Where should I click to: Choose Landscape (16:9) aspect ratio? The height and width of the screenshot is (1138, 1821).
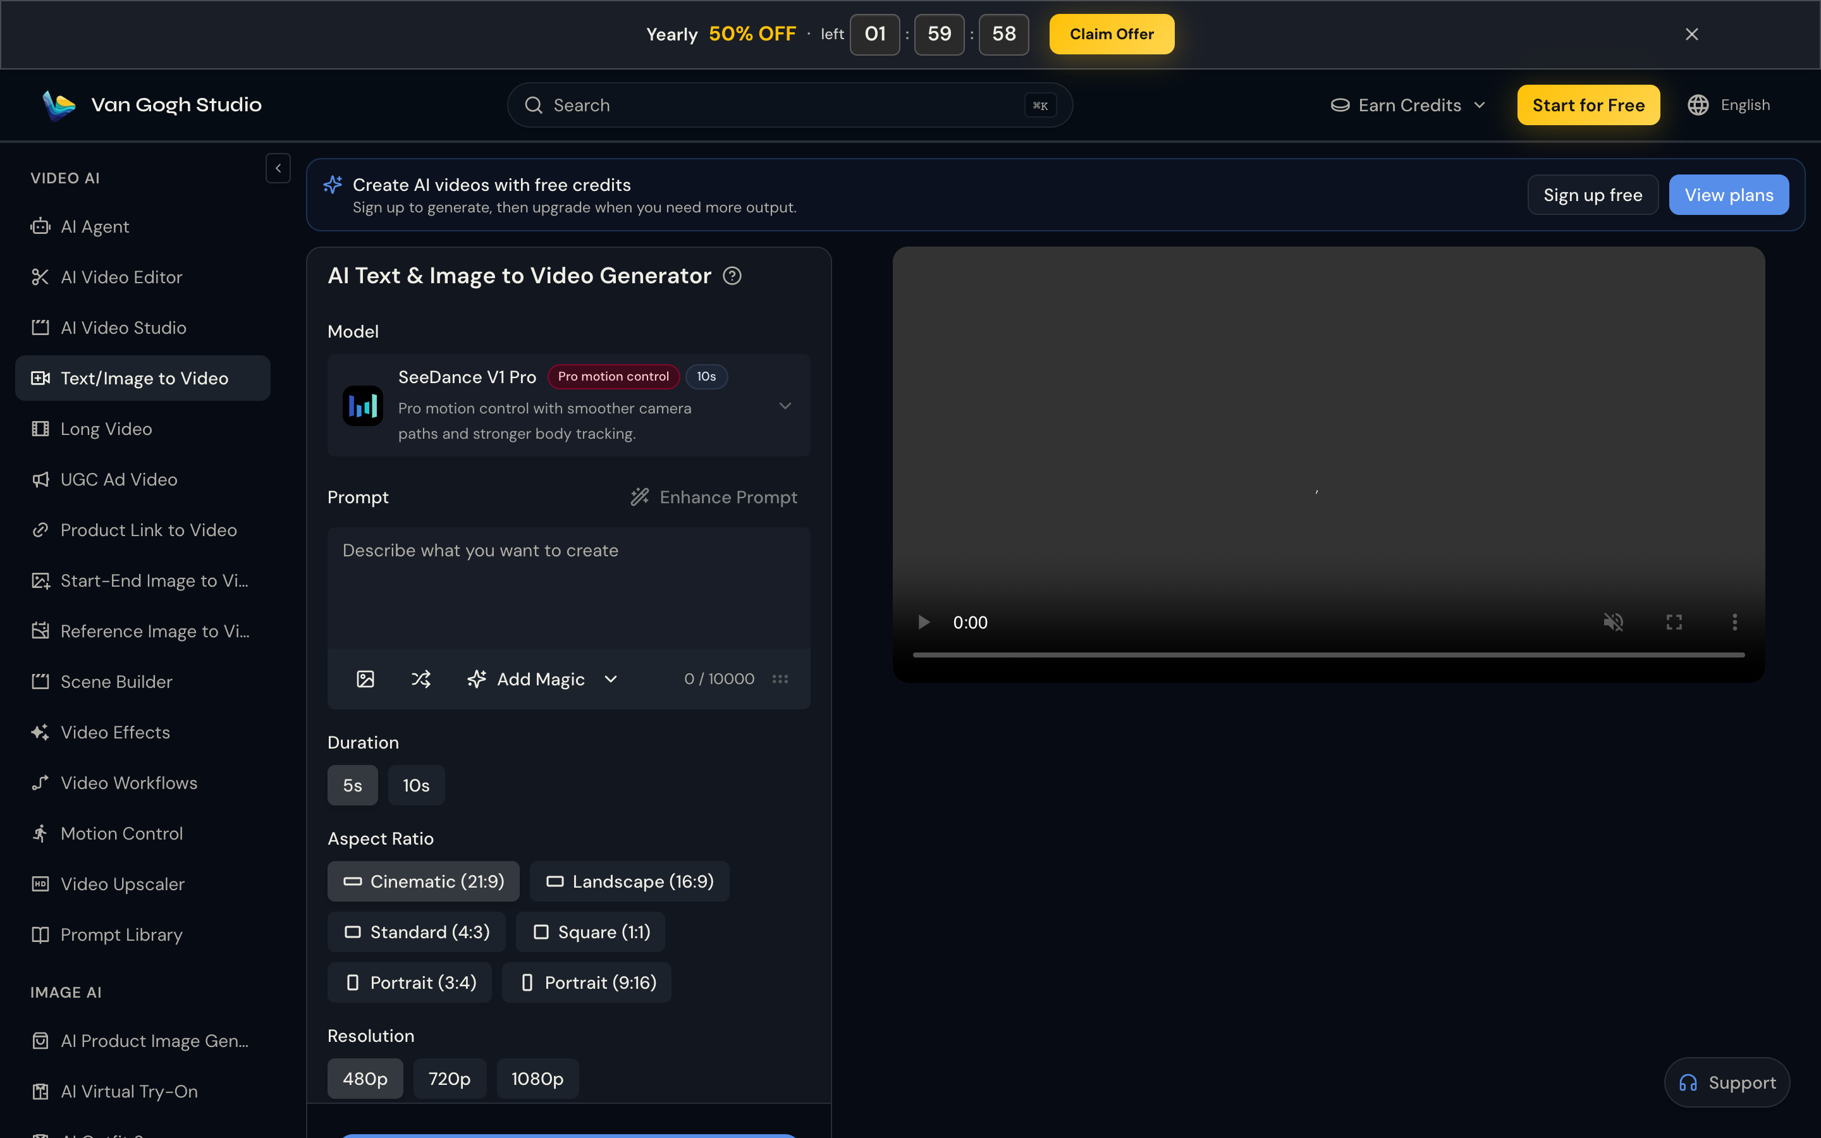coord(629,881)
